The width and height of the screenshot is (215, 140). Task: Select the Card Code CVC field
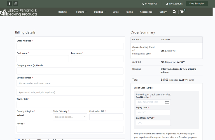click(153, 123)
